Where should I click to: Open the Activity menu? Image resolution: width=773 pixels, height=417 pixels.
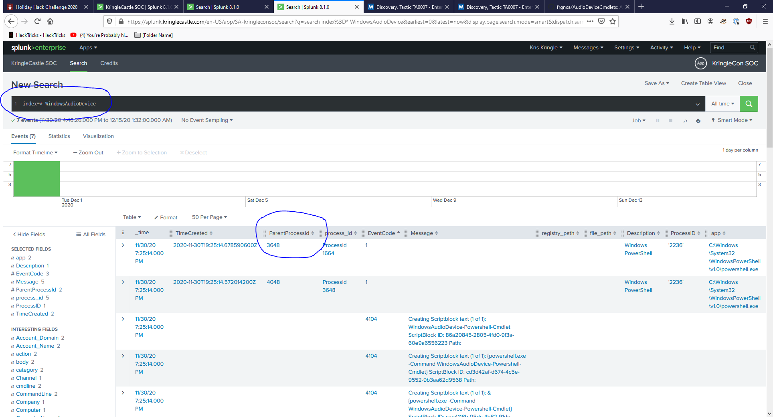click(x=662, y=48)
